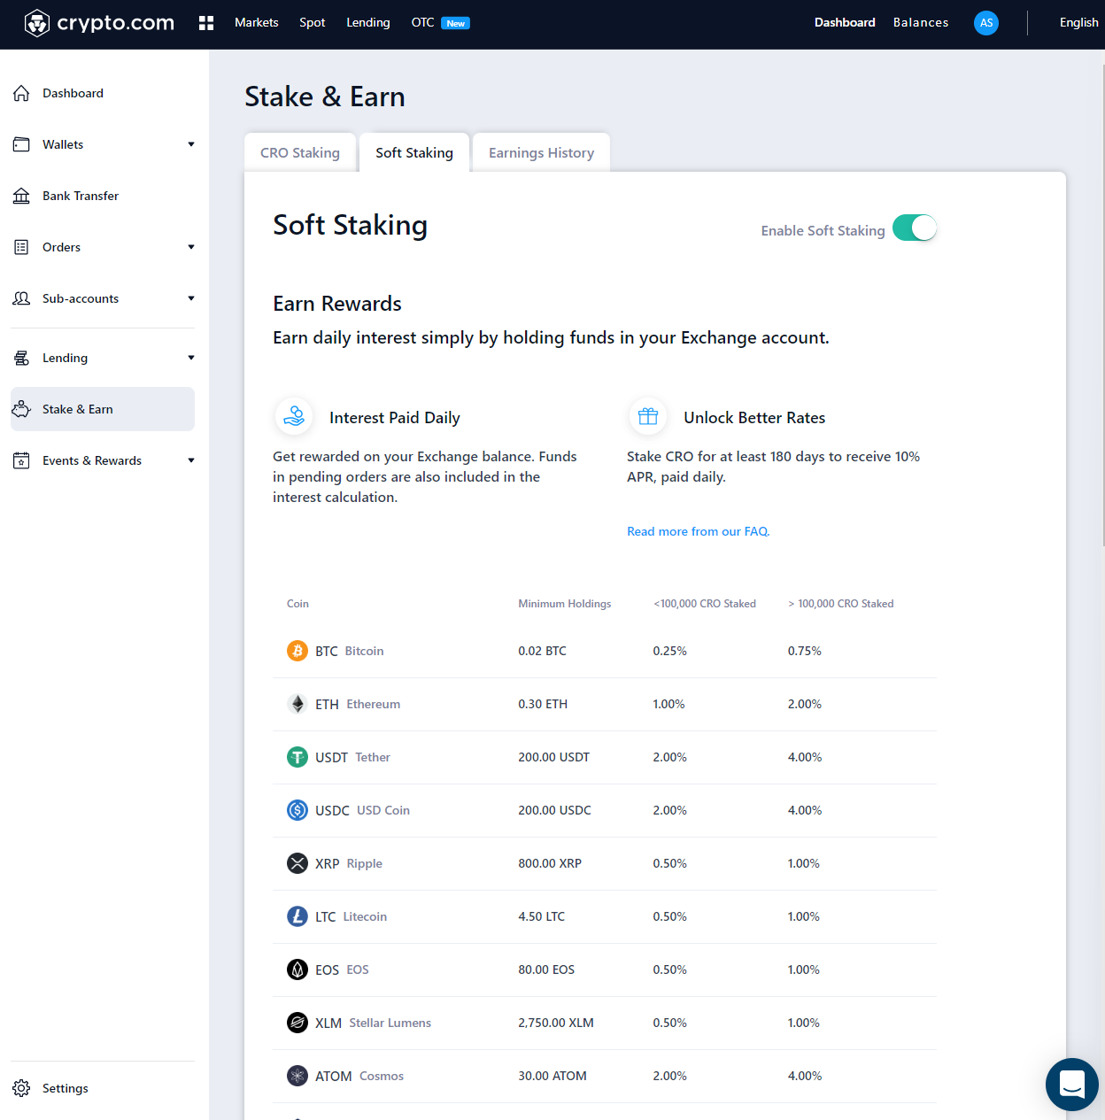The width and height of the screenshot is (1105, 1120).
Task: Click the Bitcoin coin icon
Action: tap(297, 651)
